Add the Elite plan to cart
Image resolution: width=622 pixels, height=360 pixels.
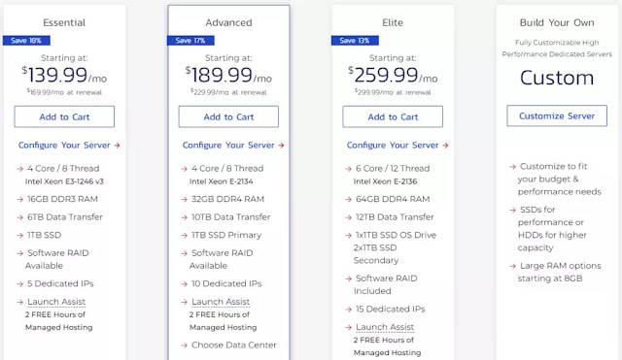click(393, 116)
